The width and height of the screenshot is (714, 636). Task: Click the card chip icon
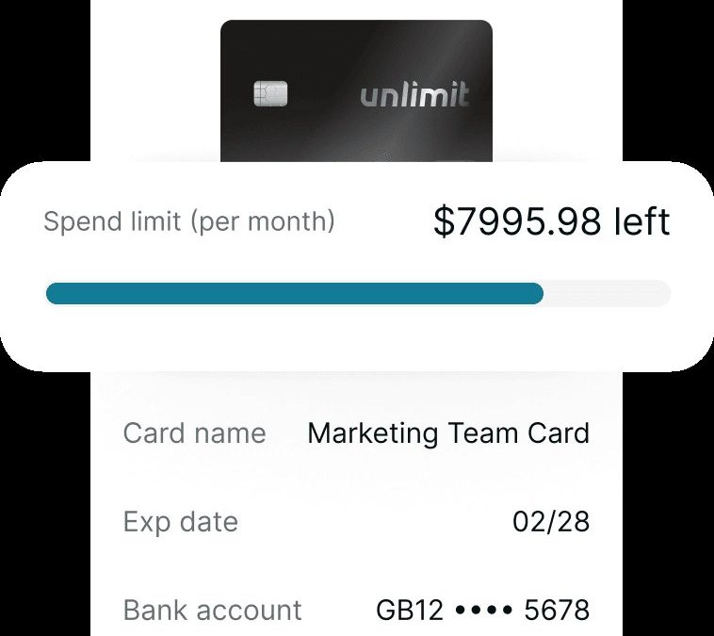(x=270, y=93)
